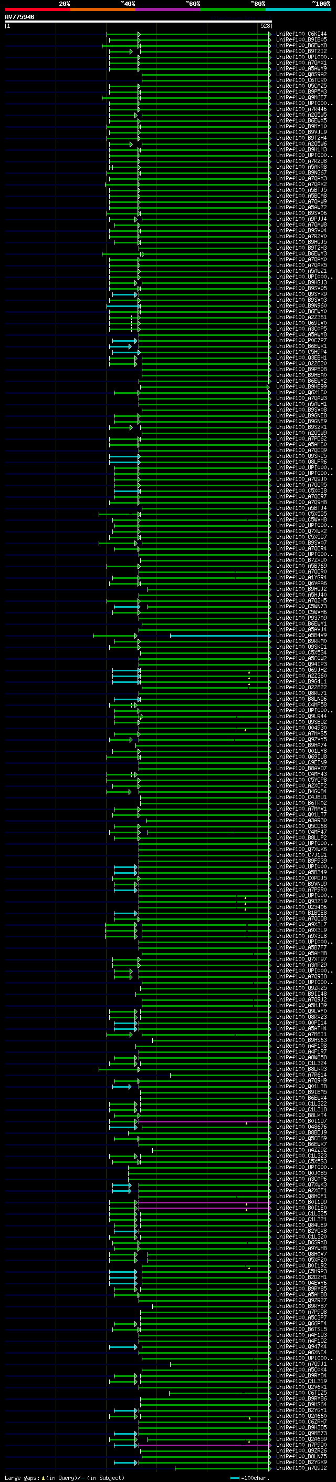Click the purple ~60% identity color segment

coord(167,9)
